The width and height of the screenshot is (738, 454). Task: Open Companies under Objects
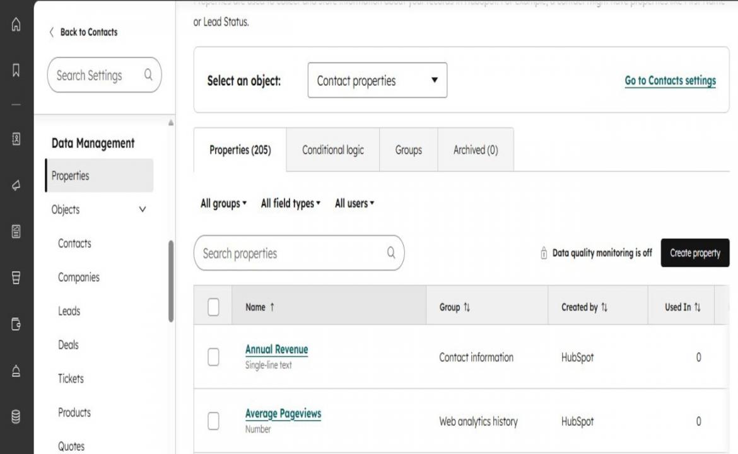click(x=79, y=277)
